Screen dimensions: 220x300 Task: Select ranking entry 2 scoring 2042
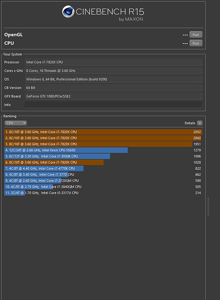coord(103,138)
